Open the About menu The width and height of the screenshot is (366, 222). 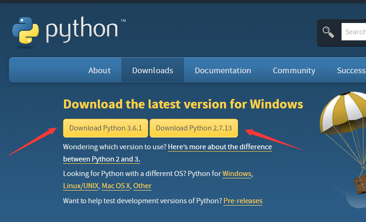99,70
